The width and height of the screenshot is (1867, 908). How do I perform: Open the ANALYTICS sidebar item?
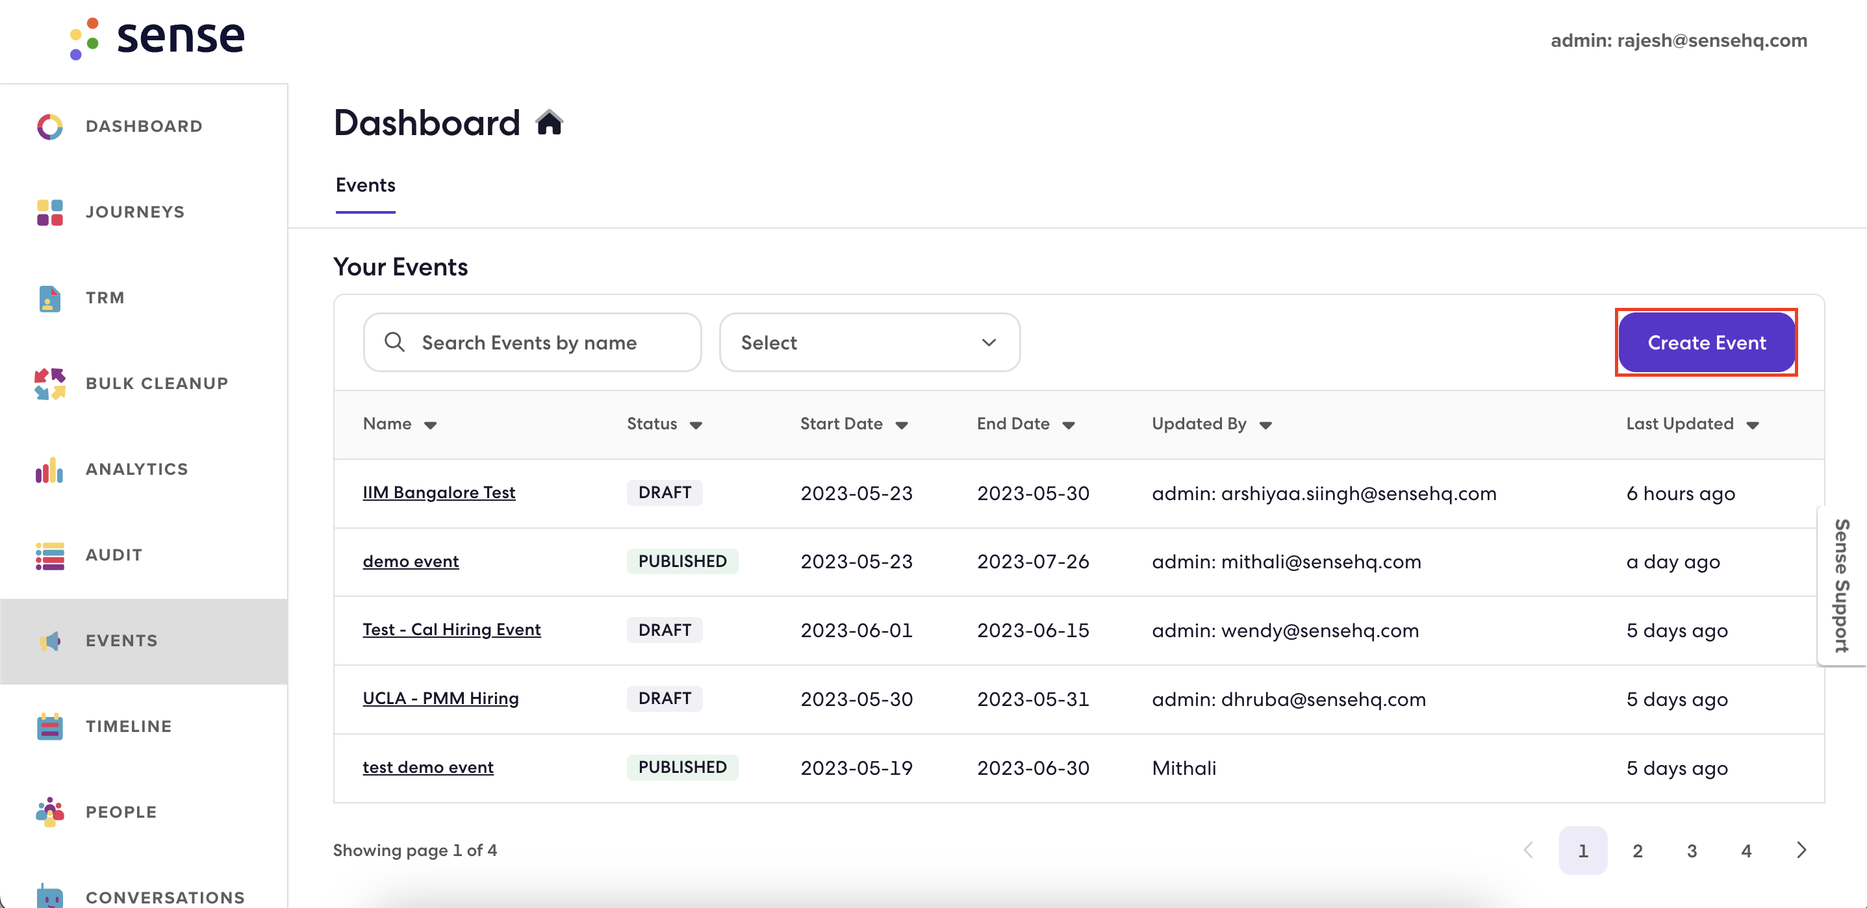click(144, 470)
